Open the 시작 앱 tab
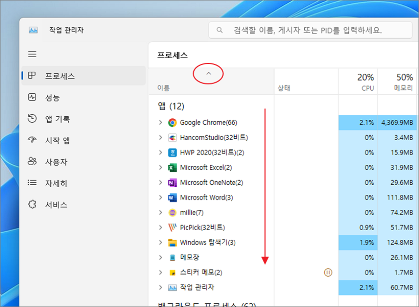This screenshot has height=307, width=419. click(x=84, y=140)
